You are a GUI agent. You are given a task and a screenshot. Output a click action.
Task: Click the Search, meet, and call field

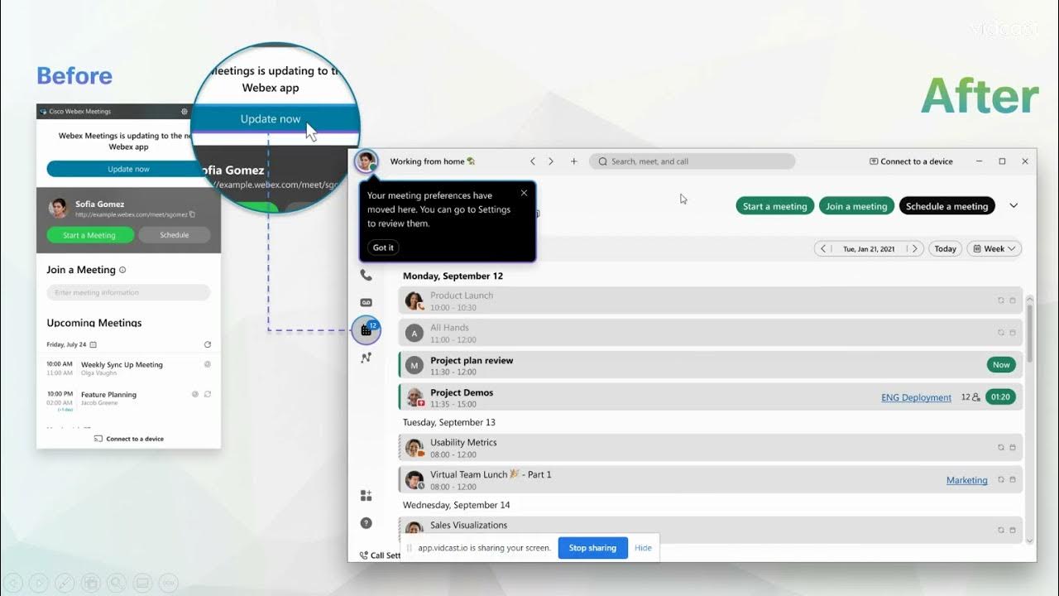(x=692, y=161)
